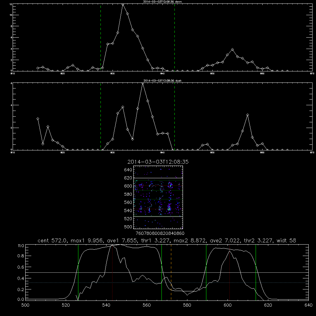
Task: Click the 500 y-axis label beside image map
Action: [128, 227]
